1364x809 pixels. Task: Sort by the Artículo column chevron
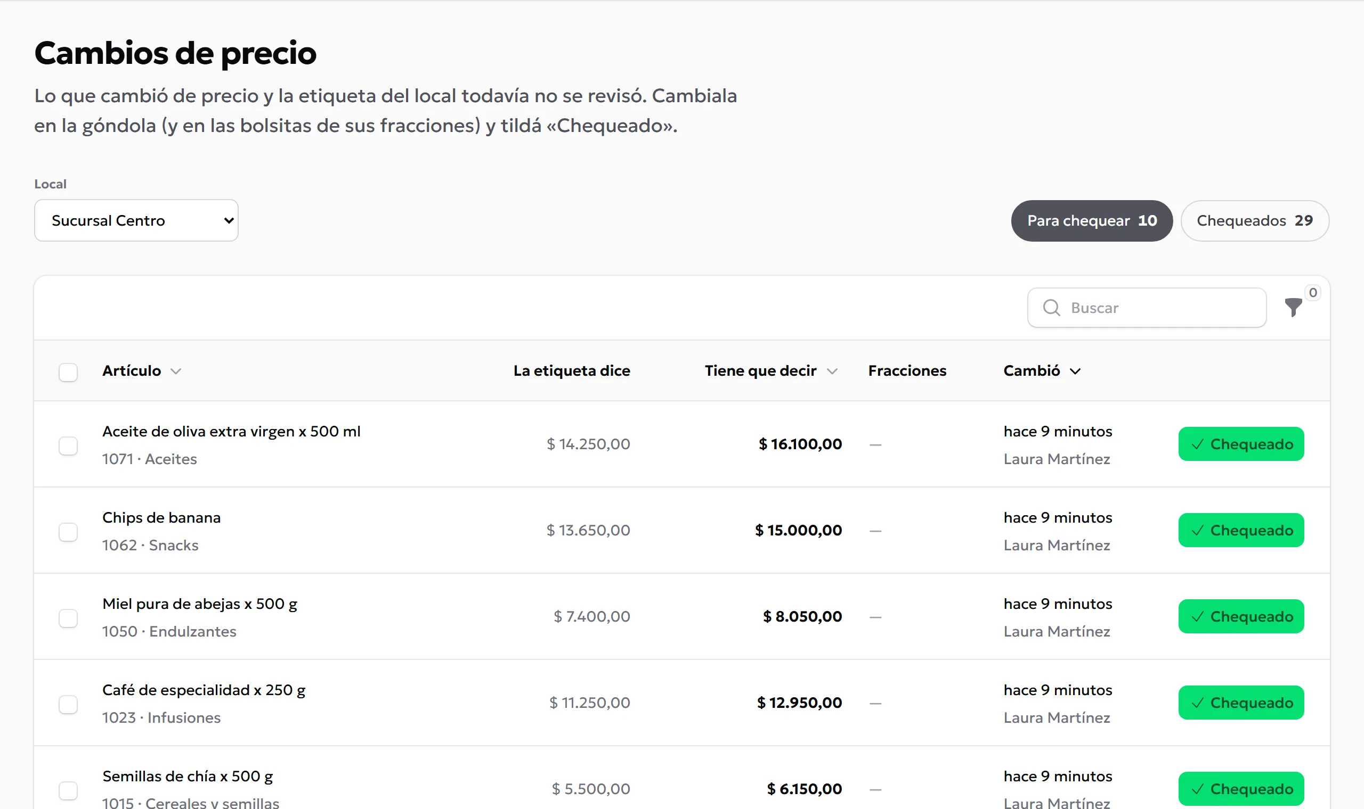click(x=176, y=372)
